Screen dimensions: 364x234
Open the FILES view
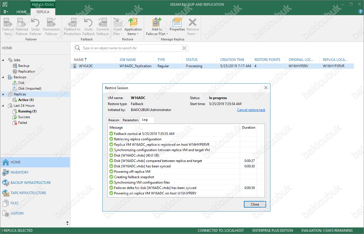pos(35,203)
